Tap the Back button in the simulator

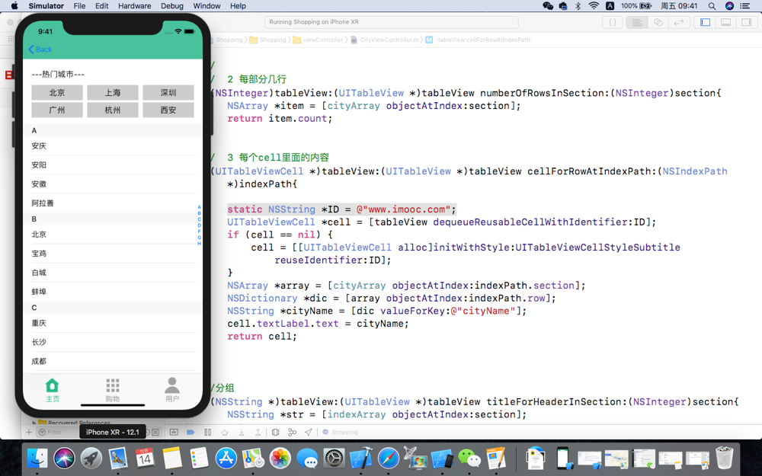[x=40, y=49]
